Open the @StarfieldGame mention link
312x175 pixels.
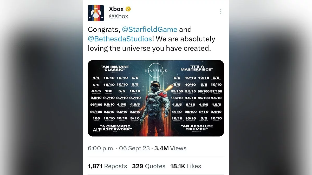pyautogui.click(x=149, y=29)
